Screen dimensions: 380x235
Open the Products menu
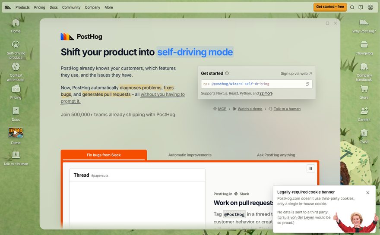pyautogui.click(x=22, y=7)
